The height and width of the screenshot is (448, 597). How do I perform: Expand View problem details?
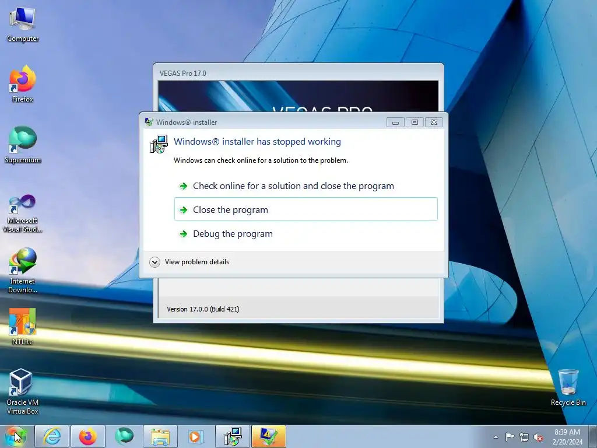point(189,262)
